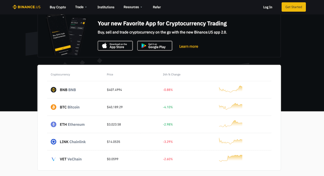Open the Refer page
The image size is (324, 176).
click(156, 7)
